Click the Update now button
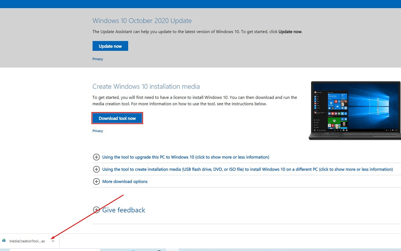This screenshot has width=401, height=251. coord(110,46)
